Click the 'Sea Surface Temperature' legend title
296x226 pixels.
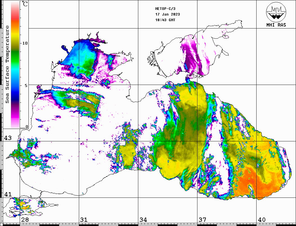pos(7,64)
